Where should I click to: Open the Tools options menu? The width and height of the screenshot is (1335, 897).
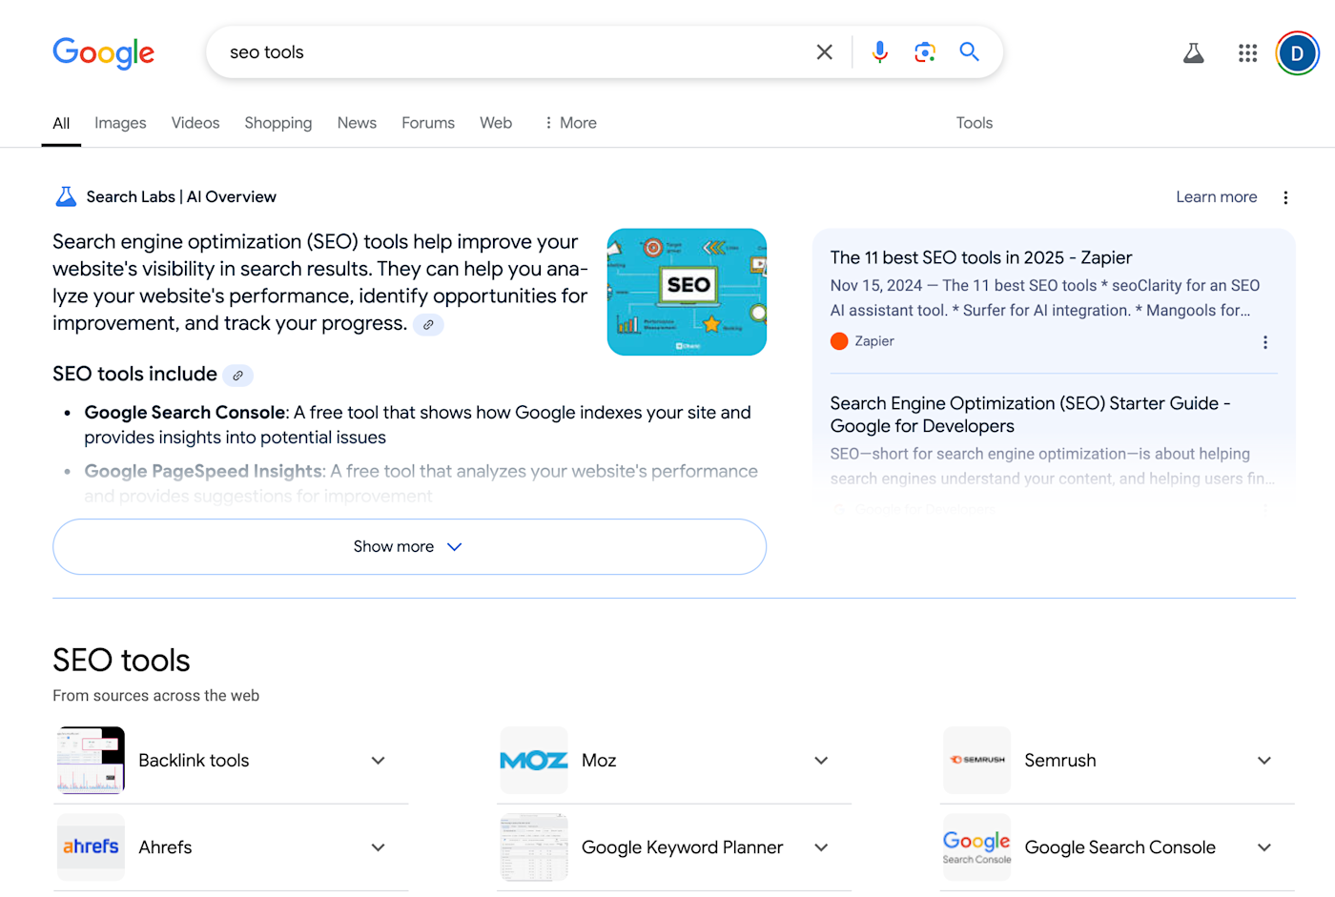975,123
